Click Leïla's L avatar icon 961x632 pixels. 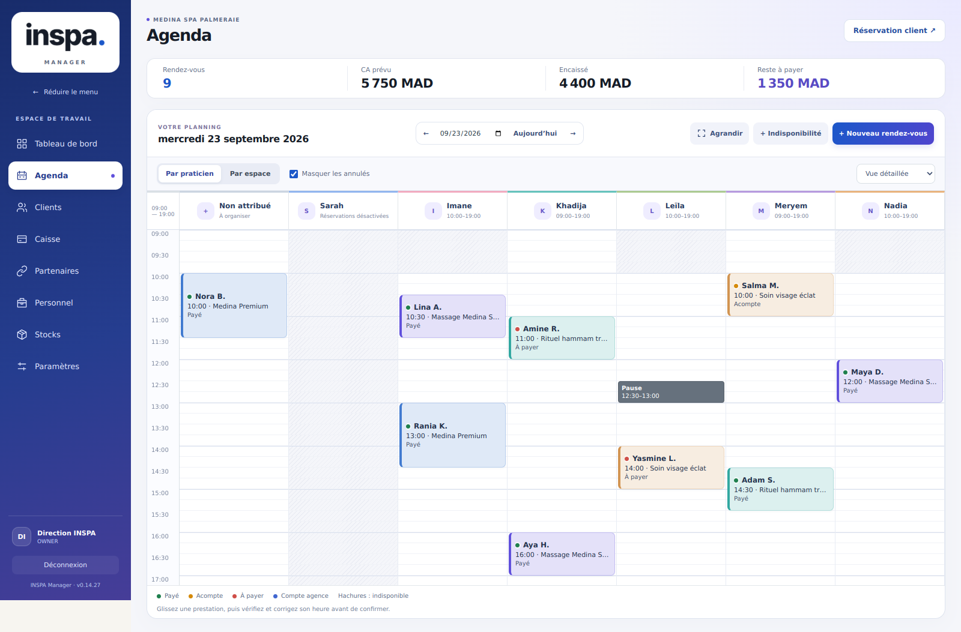point(652,211)
